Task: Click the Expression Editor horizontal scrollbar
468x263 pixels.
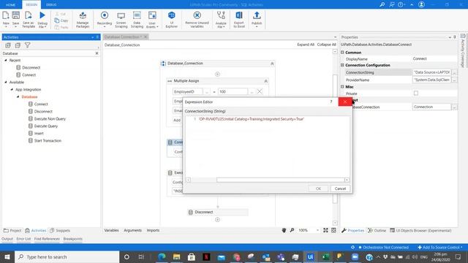Action: (x=280, y=180)
